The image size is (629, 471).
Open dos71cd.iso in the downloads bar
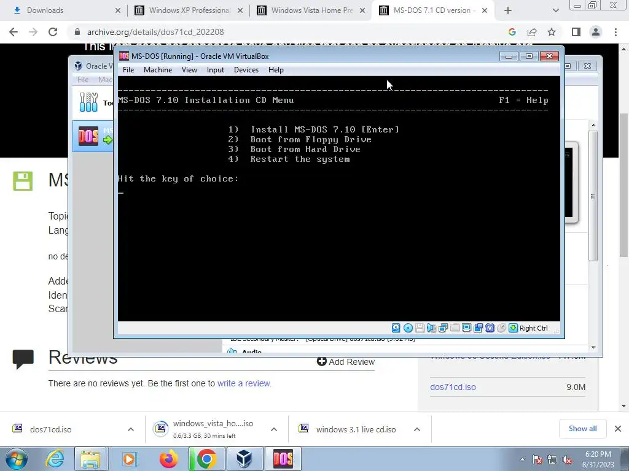point(51,429)
